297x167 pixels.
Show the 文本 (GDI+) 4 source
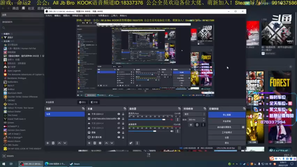click(119, 123)
